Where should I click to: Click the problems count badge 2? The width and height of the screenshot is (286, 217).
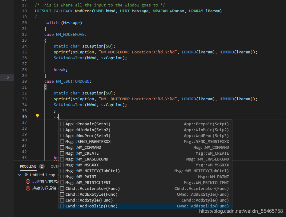coord(42,166)
